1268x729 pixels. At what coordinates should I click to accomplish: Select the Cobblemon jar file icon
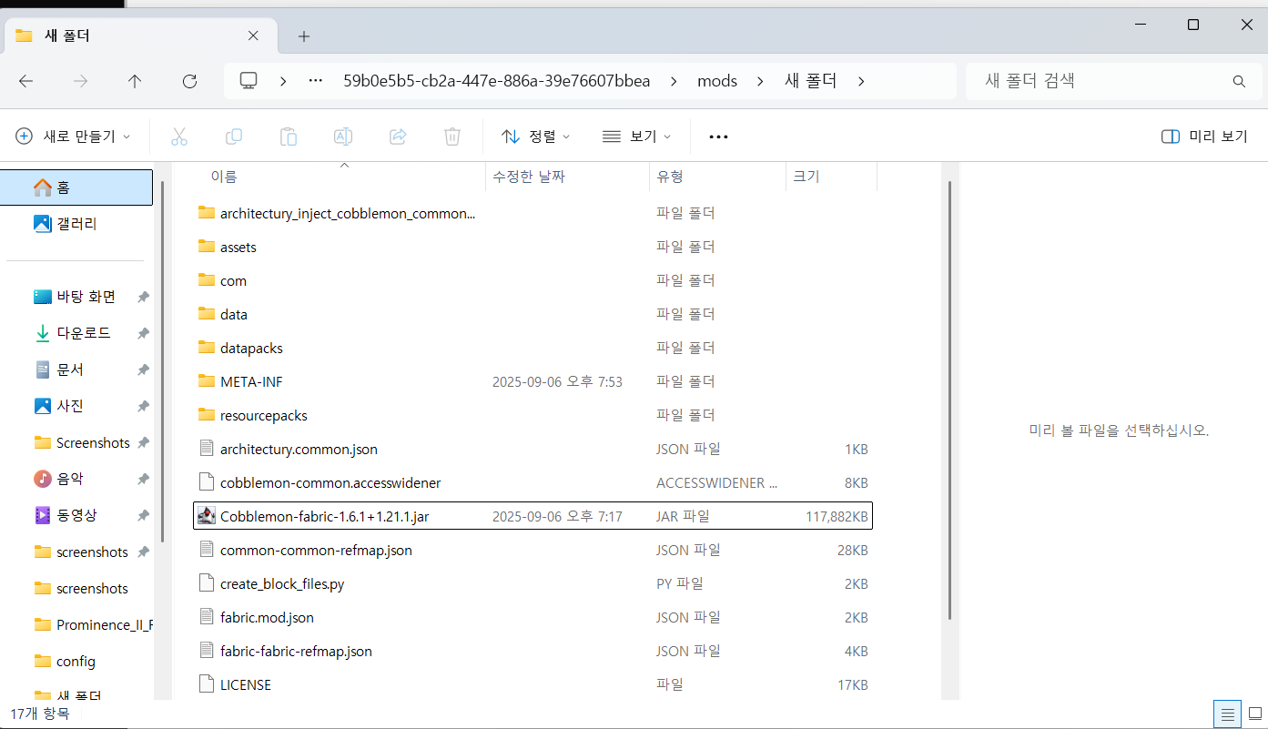click(206, 517)
